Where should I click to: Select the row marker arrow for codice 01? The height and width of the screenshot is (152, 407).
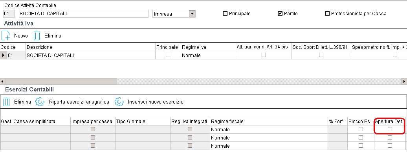pos(3,55)
